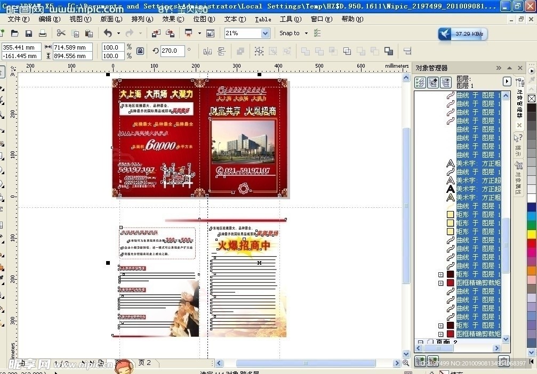Click the Print icon in toolbar

pyautogui.click(x=43, y=34)
